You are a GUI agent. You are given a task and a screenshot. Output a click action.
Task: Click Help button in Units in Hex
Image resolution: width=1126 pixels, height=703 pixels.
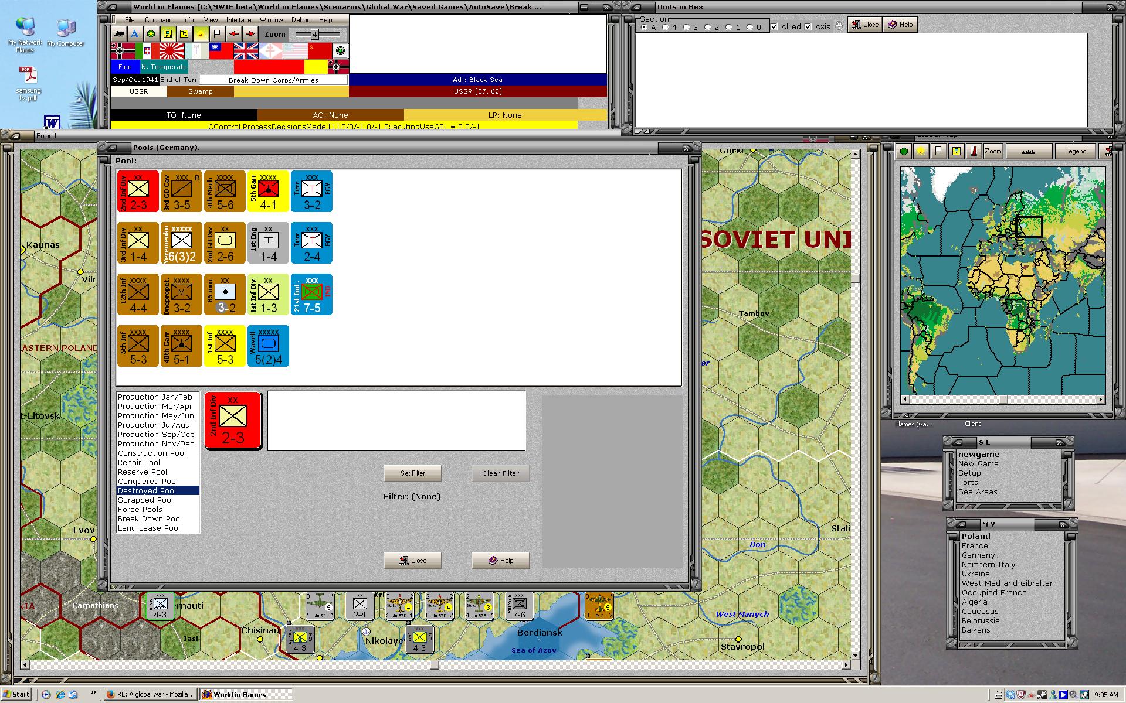pyautogui.click(x=900, y=25)
